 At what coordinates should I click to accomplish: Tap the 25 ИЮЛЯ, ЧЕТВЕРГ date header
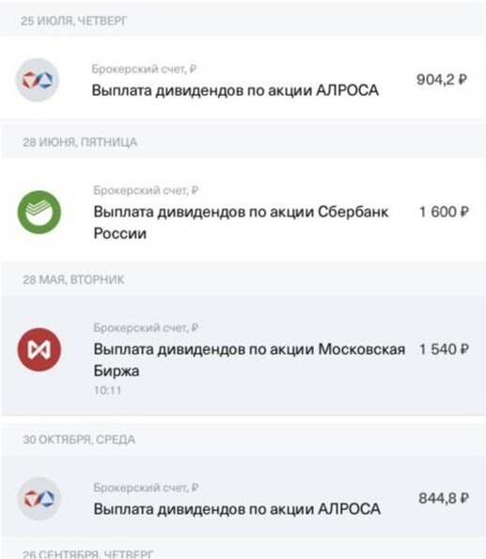pyautogui.click(x=73, y=21)
